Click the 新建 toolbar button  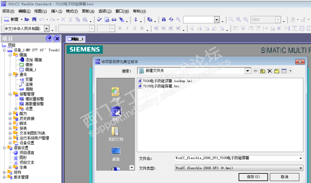coord(11,20)
